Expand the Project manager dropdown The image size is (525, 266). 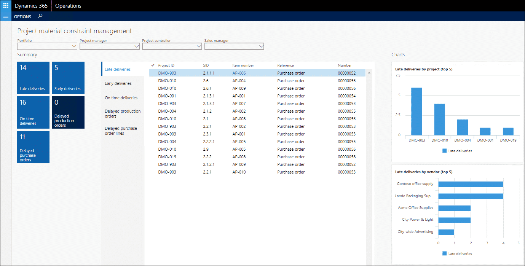pos(137,46)
